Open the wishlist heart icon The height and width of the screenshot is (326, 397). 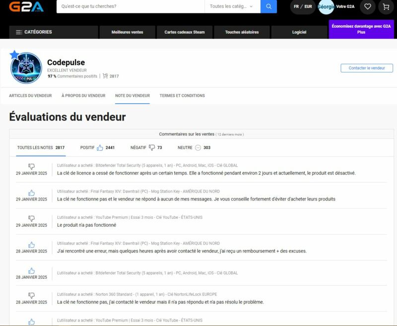[x=368, y=6]
